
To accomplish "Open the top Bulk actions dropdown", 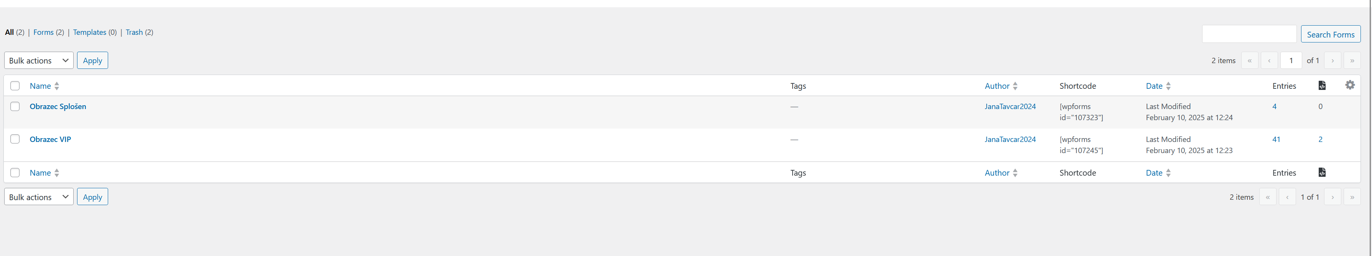I will 39,60.
